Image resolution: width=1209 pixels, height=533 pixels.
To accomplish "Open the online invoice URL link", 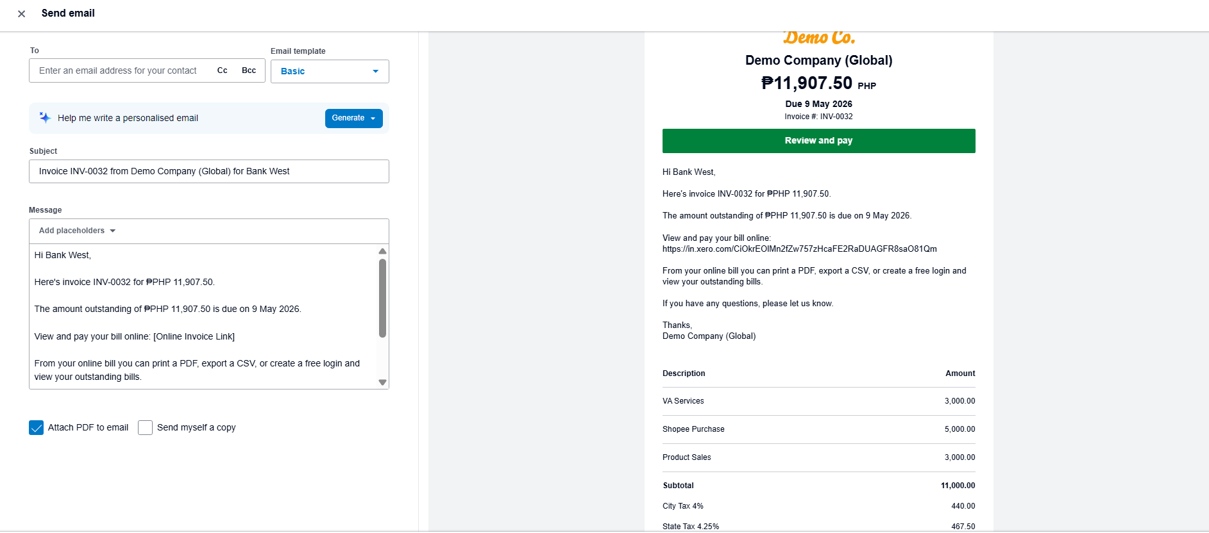I will click(799, 249).
